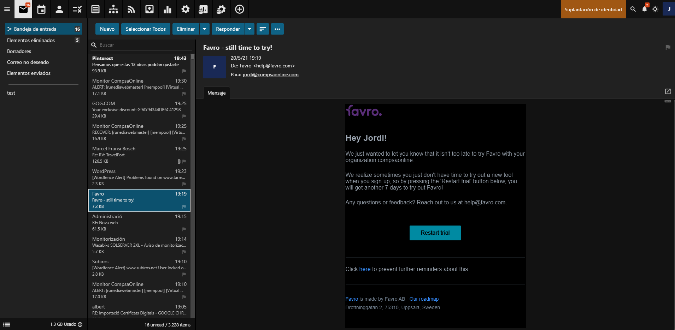
Task: Open the team hierarchy icon in top bar
Action: click(113, 9)
